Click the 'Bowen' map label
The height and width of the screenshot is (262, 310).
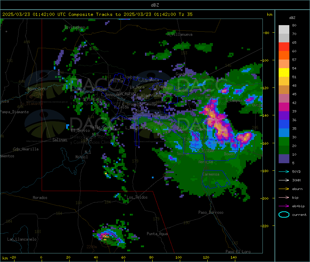[x=229, y=154]
